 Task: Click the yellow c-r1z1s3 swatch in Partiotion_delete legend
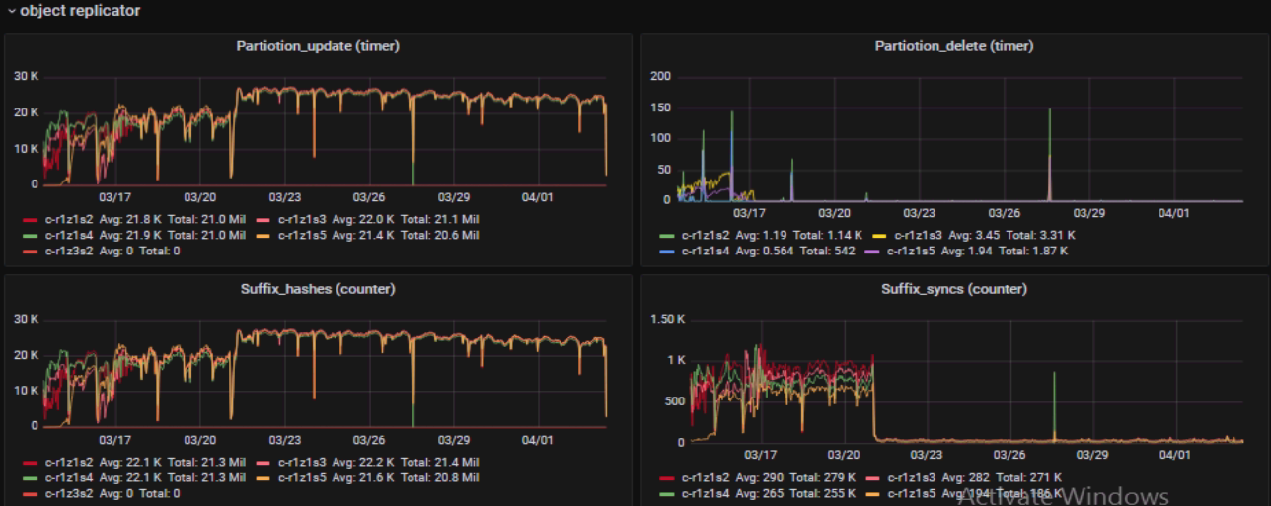pyautogui.click(x=880, y=235)
